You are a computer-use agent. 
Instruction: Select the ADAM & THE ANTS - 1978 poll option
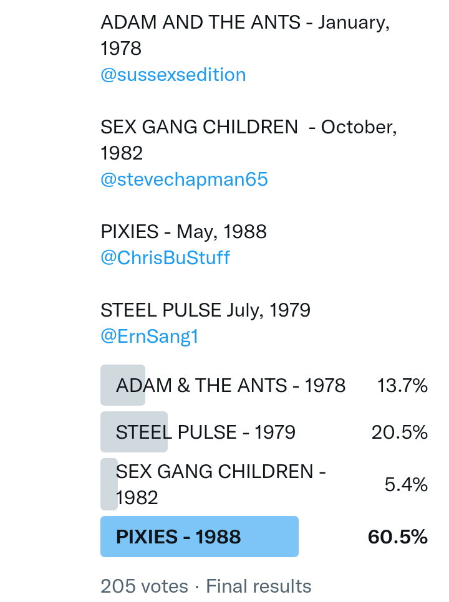(230, 386)
